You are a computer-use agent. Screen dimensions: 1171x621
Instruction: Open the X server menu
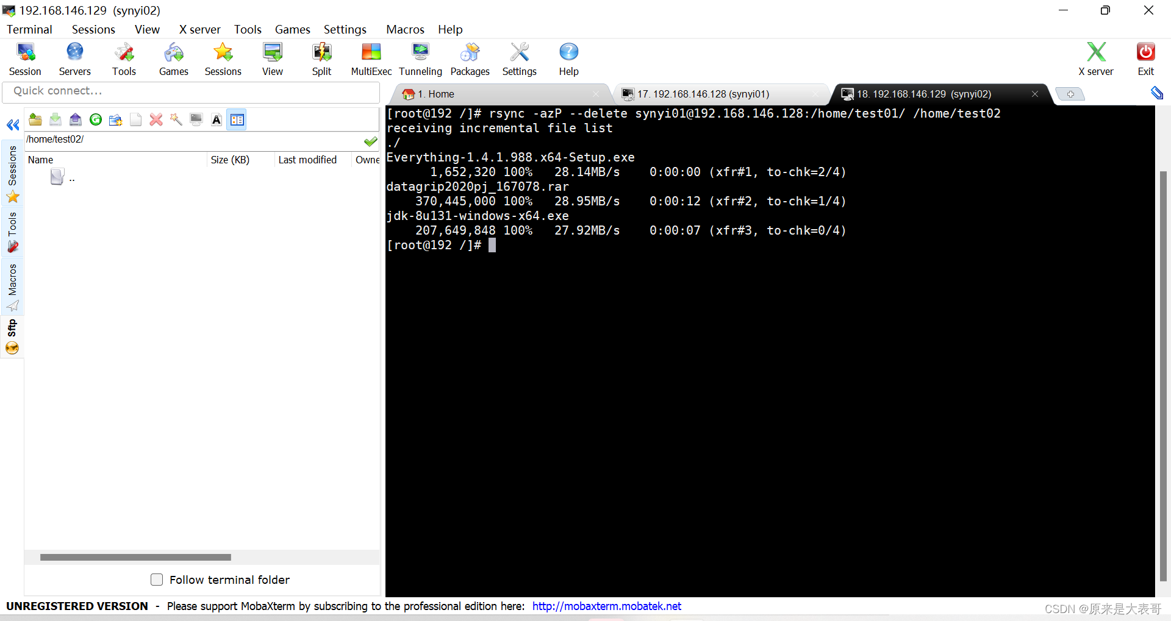point(199,29)
